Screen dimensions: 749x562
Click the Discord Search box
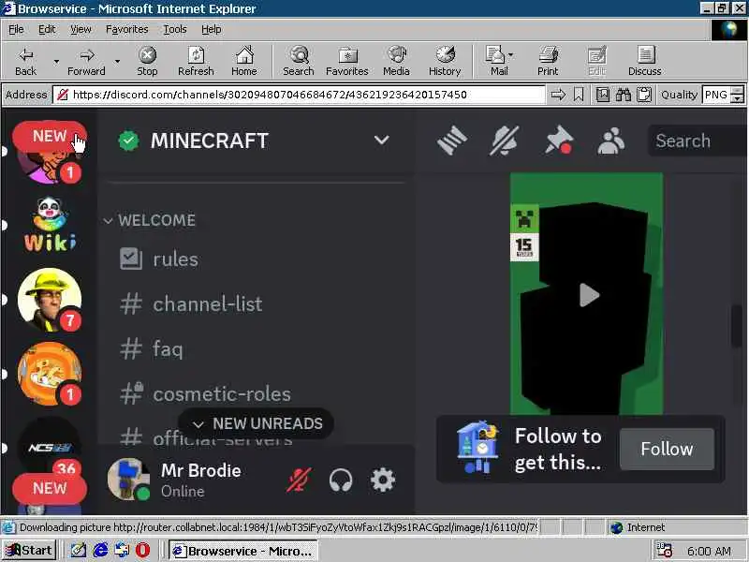[x=698, y=140]
